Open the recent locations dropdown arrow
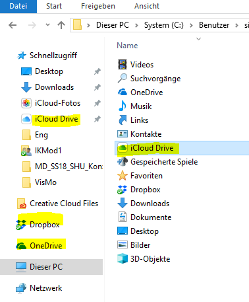249x302 pixels. tap(47, 25)
